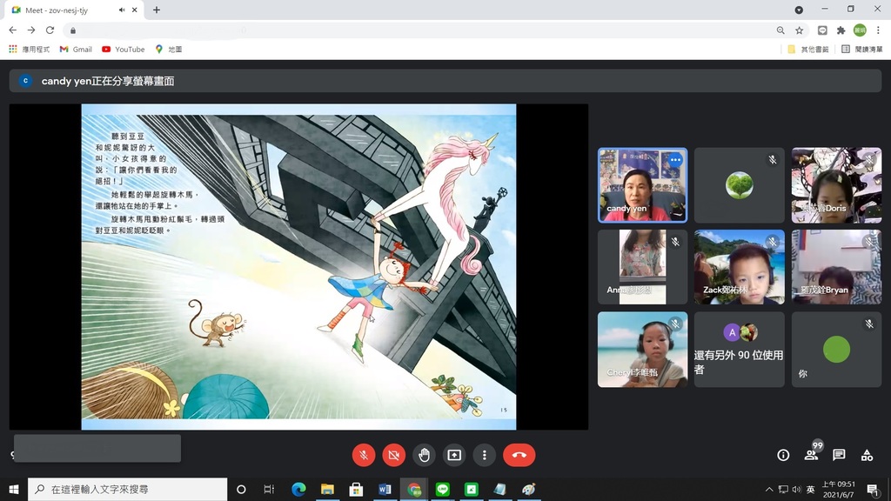Open the chat panel
The image size is (891, 501).
(x=839, y=455)
